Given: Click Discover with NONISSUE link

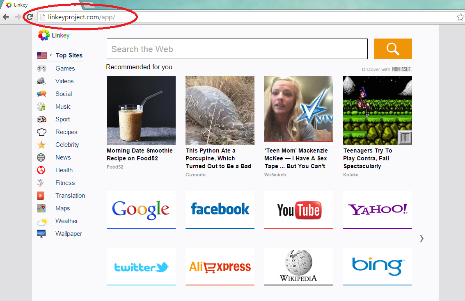Looking at the screenshot, I should point(387,69).
